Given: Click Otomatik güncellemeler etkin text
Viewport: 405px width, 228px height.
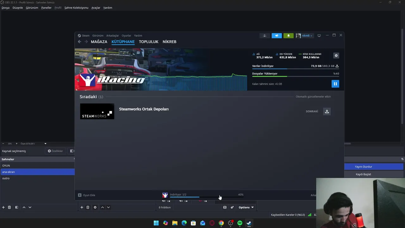Looking at the screenshot, I should tap(313, 97).
